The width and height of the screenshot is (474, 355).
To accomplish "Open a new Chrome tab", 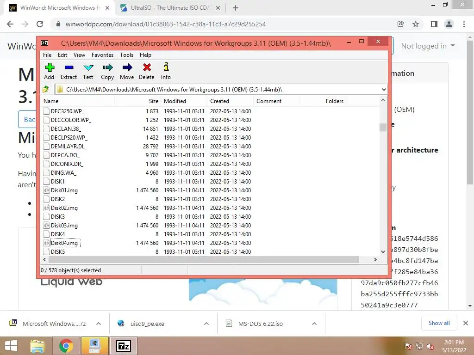I will [x=236, y=8].
